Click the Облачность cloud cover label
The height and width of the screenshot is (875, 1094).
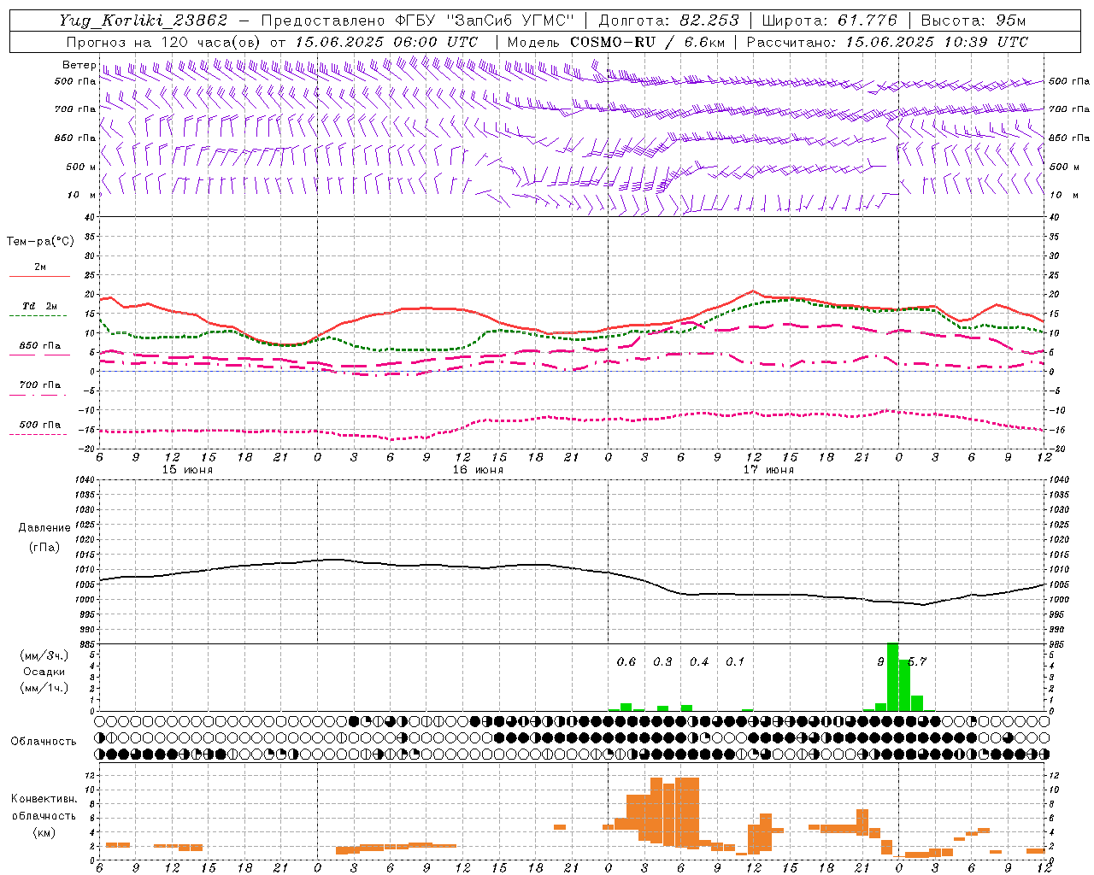click(44, 741)
